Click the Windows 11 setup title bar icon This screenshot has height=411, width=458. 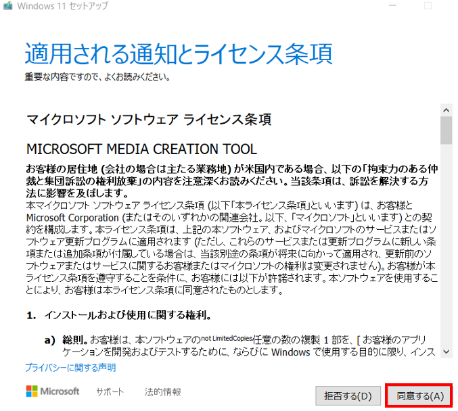point(8,5)
